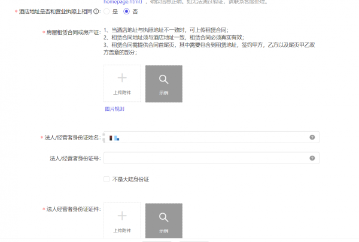Click the info icon beside 酒店地址是否和营业执照上相同
359x242 pixels.
[x=96, y=11]
